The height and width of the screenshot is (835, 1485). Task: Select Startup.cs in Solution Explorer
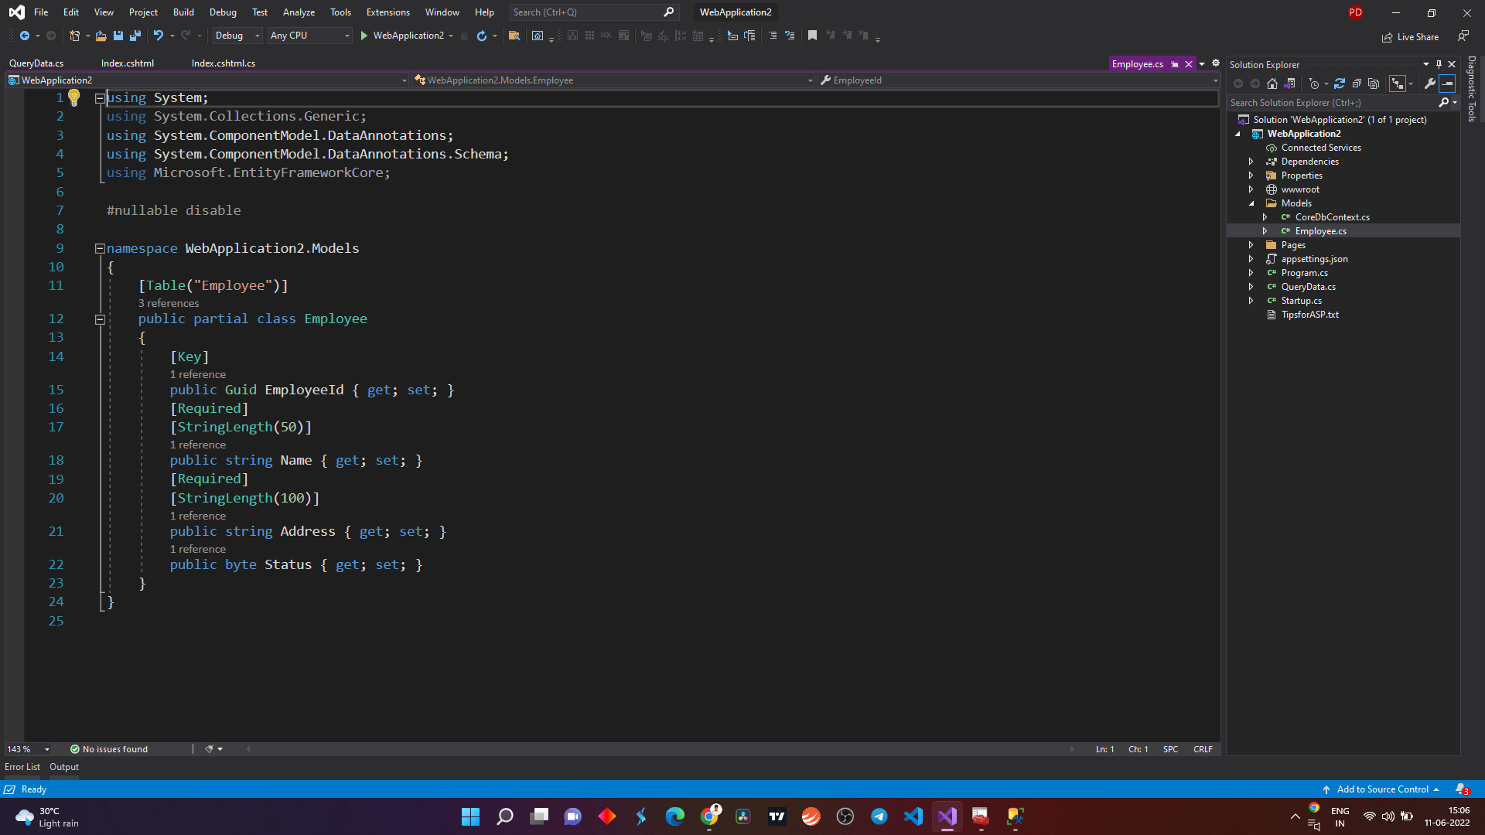pos(1301,301)
